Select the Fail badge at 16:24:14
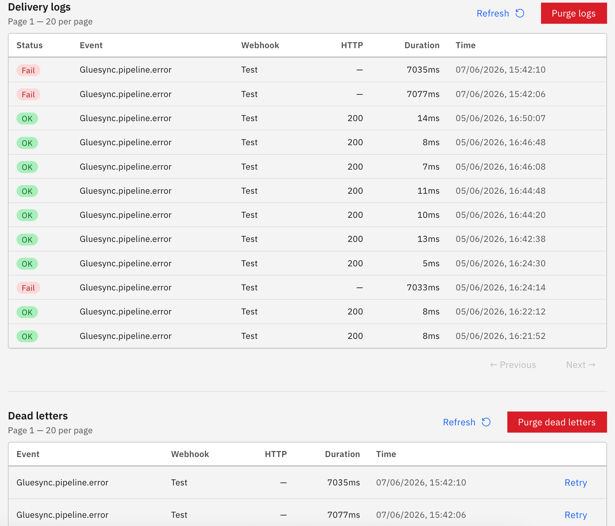The image size is (615, 526). [28, 288]
